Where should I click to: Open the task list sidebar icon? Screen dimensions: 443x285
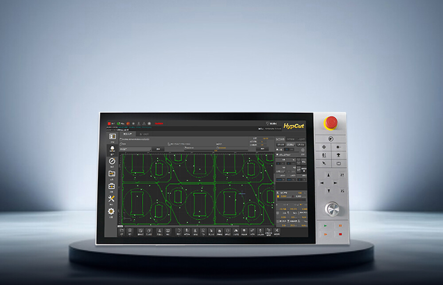tap(112, 137)
